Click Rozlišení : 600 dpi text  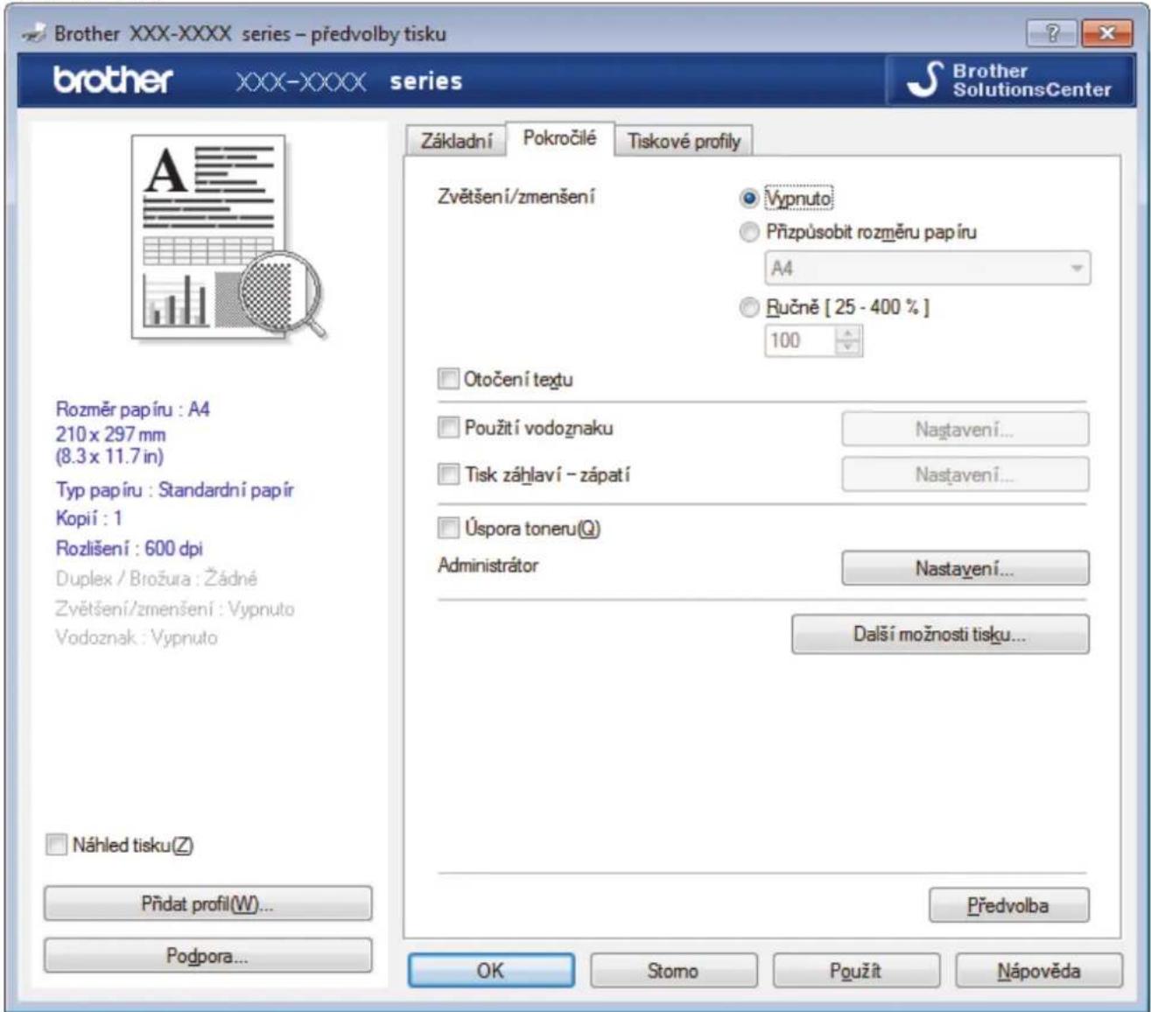(x=130, y=549)
